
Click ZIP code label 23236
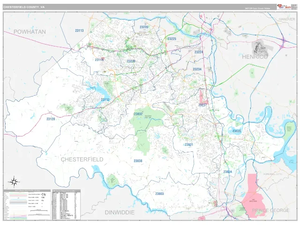coord(131,61)
